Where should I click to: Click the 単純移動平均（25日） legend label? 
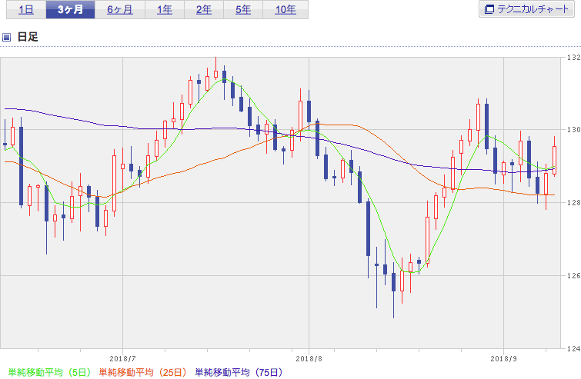coord(142,372)
